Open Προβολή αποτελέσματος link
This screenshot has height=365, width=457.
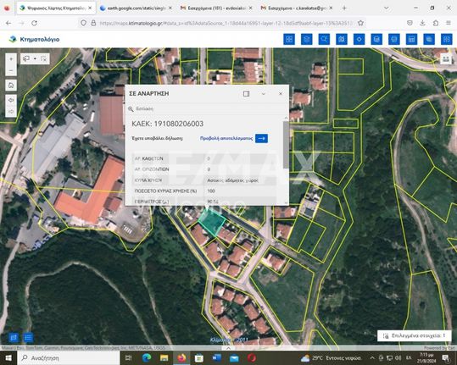point(226,138)
